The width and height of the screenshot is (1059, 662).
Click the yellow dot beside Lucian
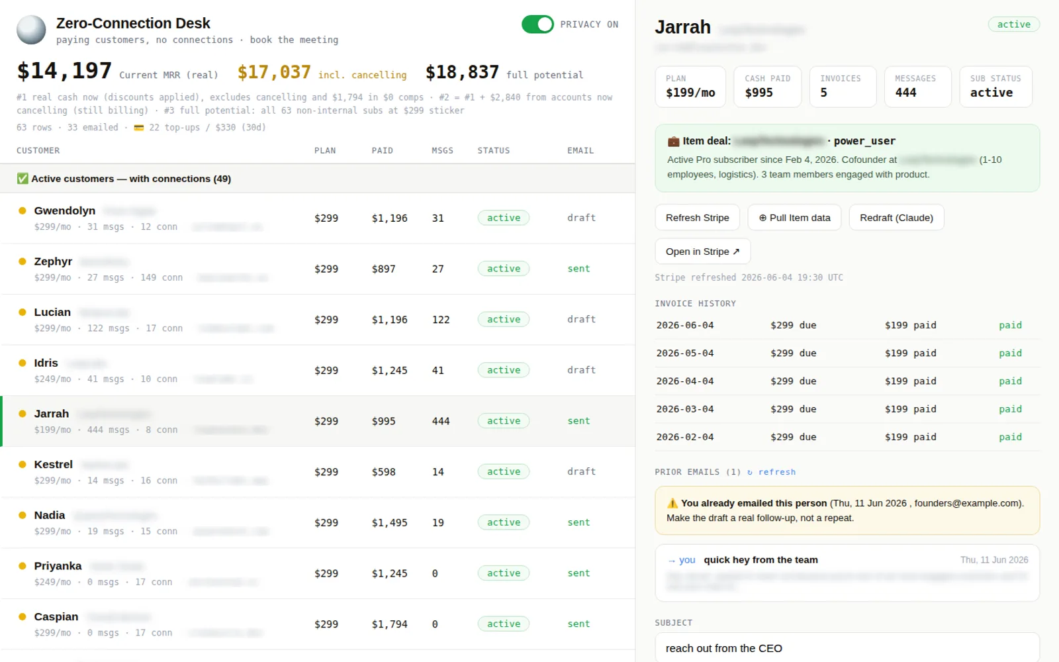click(x=23, y=312)
